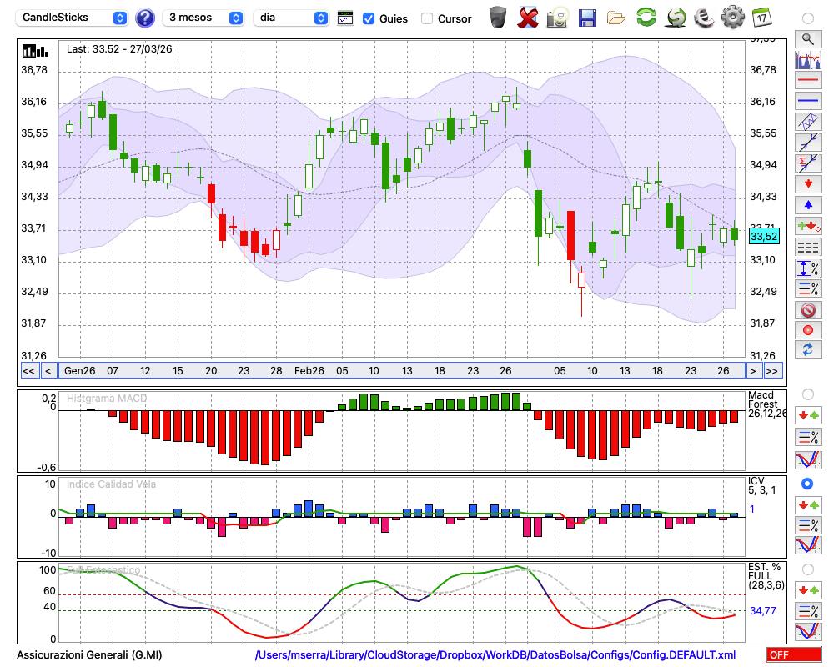Image resolution: width=834 pixels, height=667 pixels.
Task: Click the ICV 5, 3, 1 label
Action: (761, 485)
